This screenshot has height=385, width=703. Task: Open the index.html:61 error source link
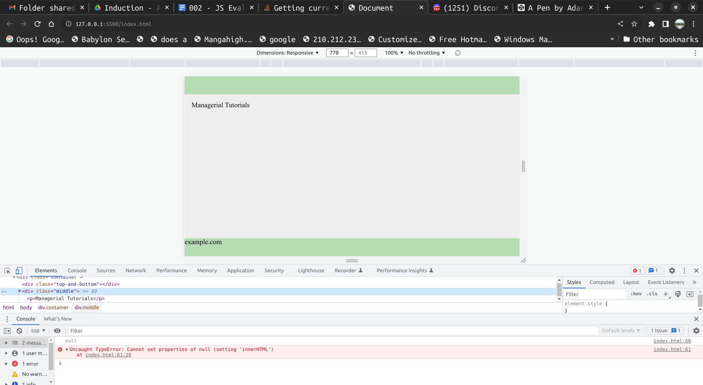click(x=672, y=349)
